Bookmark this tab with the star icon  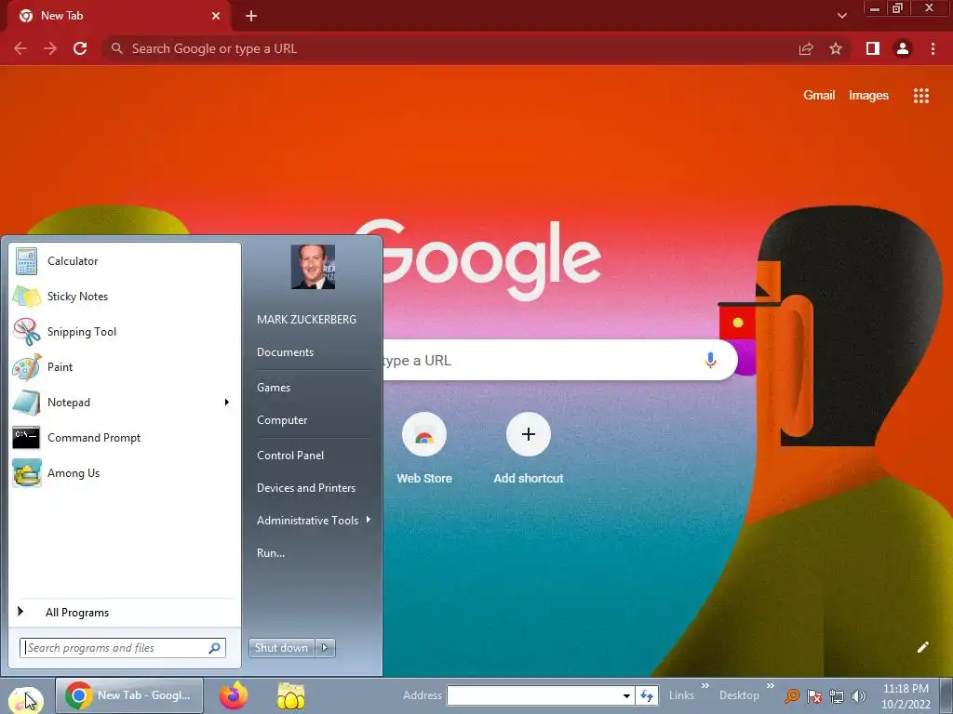(836, 48)
